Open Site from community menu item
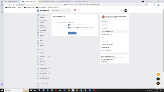The height and width of the screenshot is (92, 164). point(115,34)
